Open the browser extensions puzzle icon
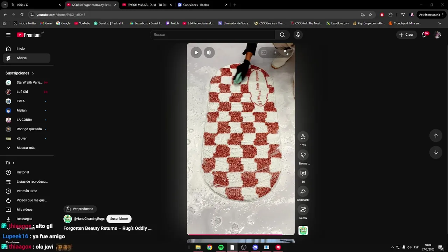 pos(391,15)
